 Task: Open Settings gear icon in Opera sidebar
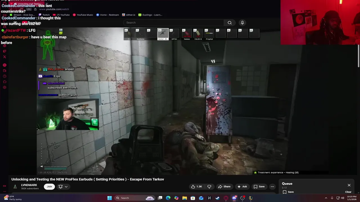[x=4, y=88]
